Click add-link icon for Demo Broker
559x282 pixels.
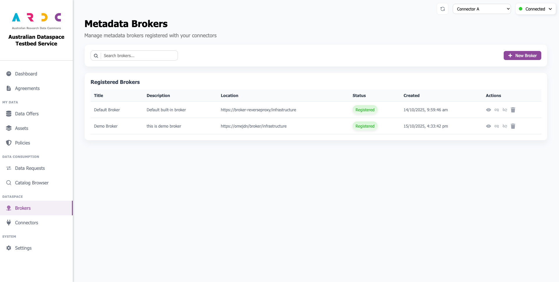497,126
